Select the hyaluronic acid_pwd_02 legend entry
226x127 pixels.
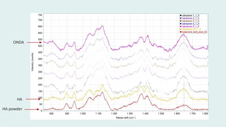194,32
